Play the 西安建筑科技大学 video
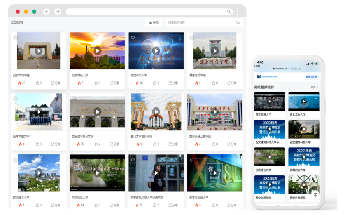Screen dimensions: 352x215 (97, 112)
